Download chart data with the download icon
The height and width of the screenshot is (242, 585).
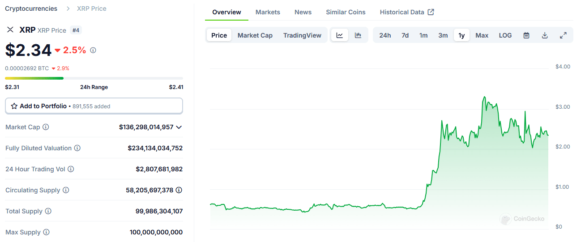point(545,35)
